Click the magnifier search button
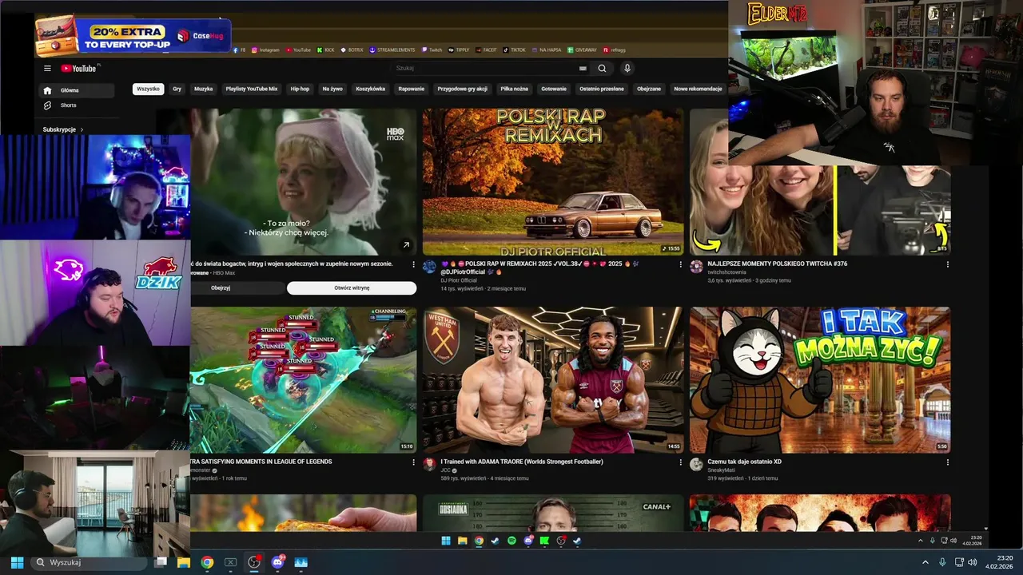1023x575 pixels. coord(602,69)
